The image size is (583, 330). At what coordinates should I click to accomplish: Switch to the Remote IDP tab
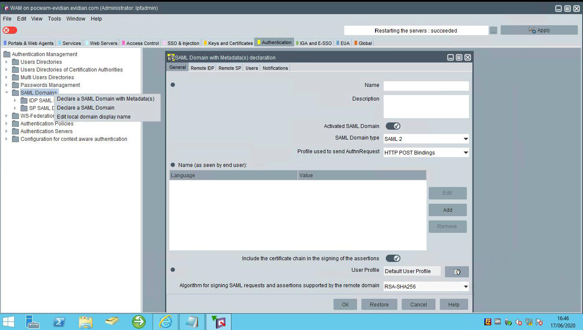(x=202, y=68)
